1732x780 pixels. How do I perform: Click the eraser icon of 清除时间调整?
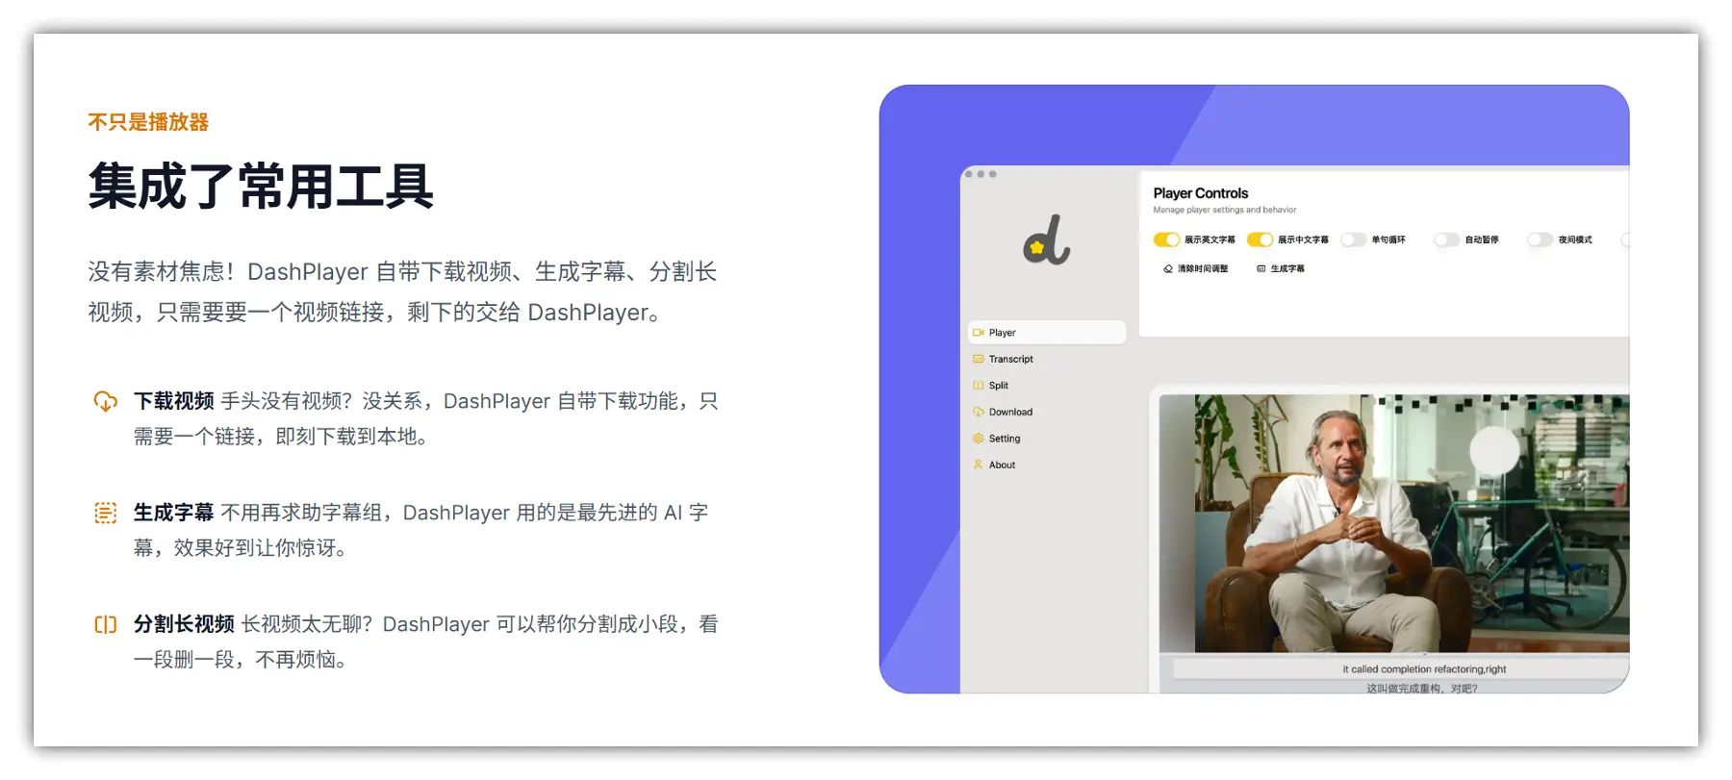1168,268
